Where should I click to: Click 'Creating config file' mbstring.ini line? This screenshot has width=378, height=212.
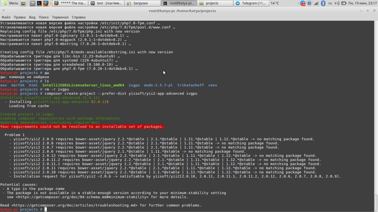pos(87,52)
